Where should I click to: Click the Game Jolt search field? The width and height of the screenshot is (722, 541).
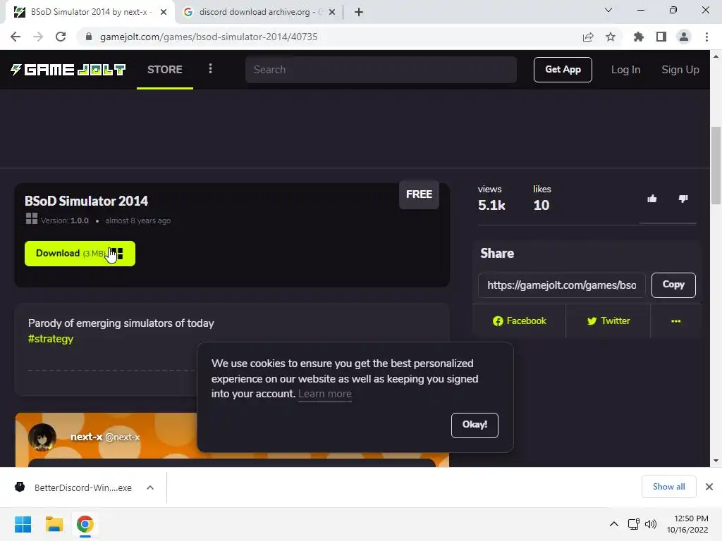coord(381,70)
